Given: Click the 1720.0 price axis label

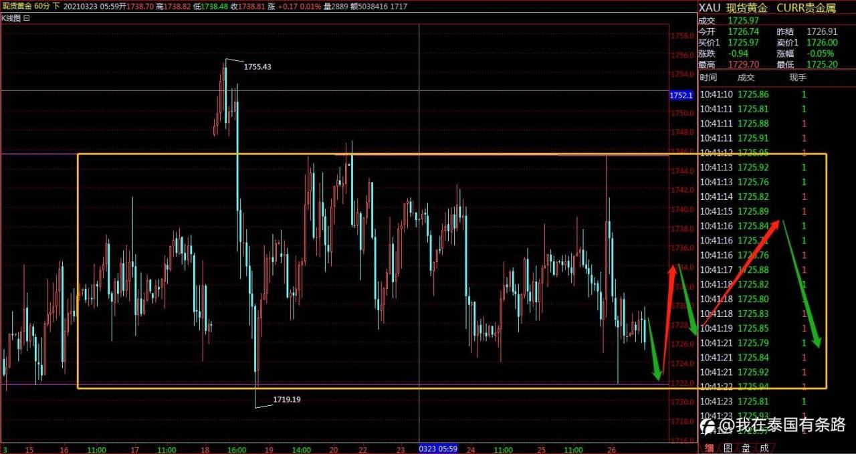Looking at the screenshot, I should tap(682, 403).
